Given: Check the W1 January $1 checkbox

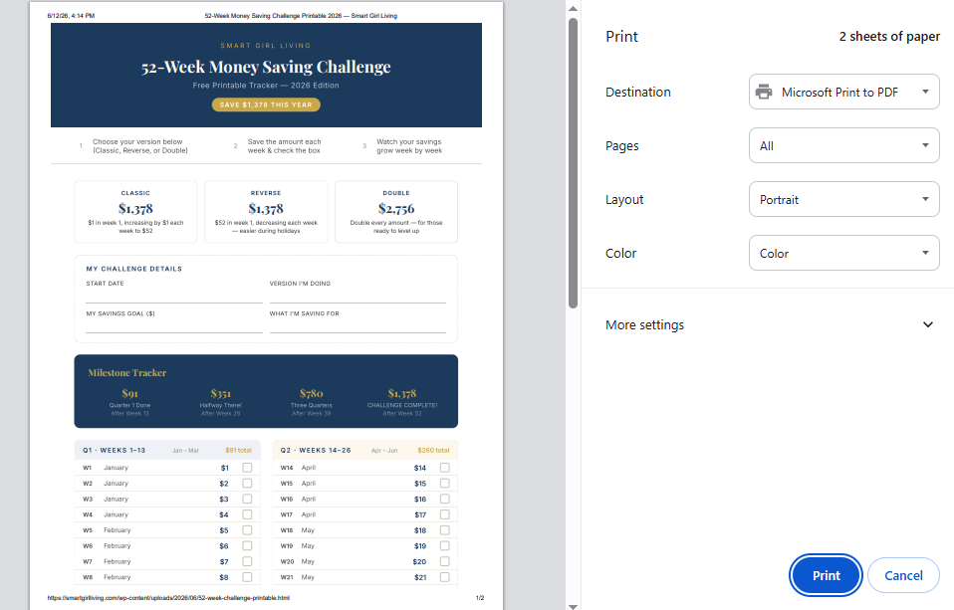Looking at the screenshot, I should click(247, 468).
